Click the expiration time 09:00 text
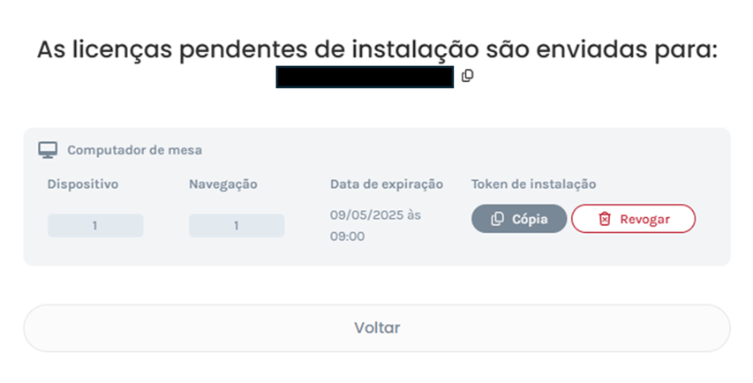Screen dimensions: 753x383 click(x=347, y=237)
